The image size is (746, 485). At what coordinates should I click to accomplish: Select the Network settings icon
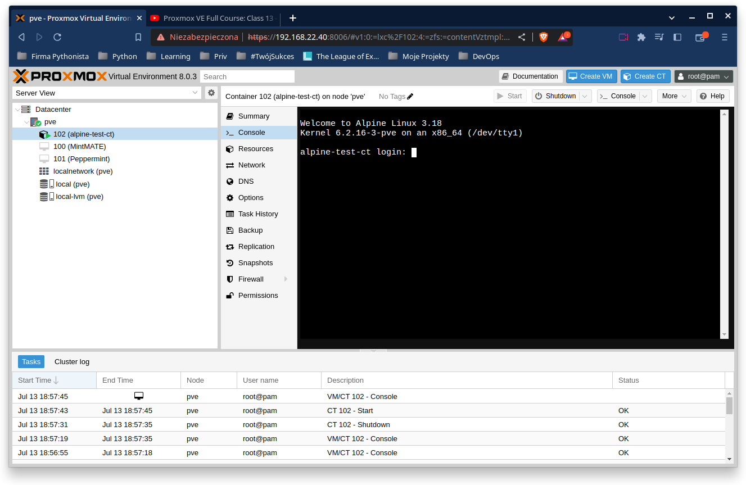pos(230,165)
